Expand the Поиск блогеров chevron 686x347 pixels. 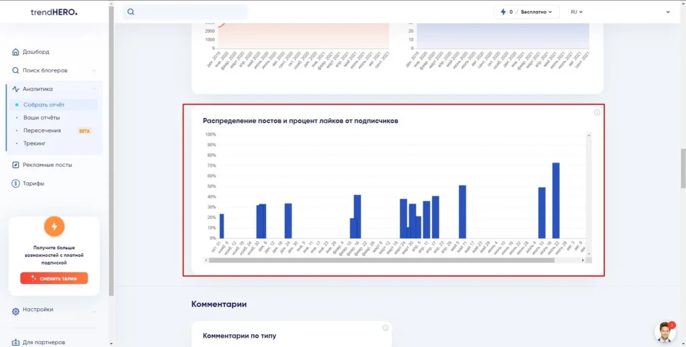[94, 70]
